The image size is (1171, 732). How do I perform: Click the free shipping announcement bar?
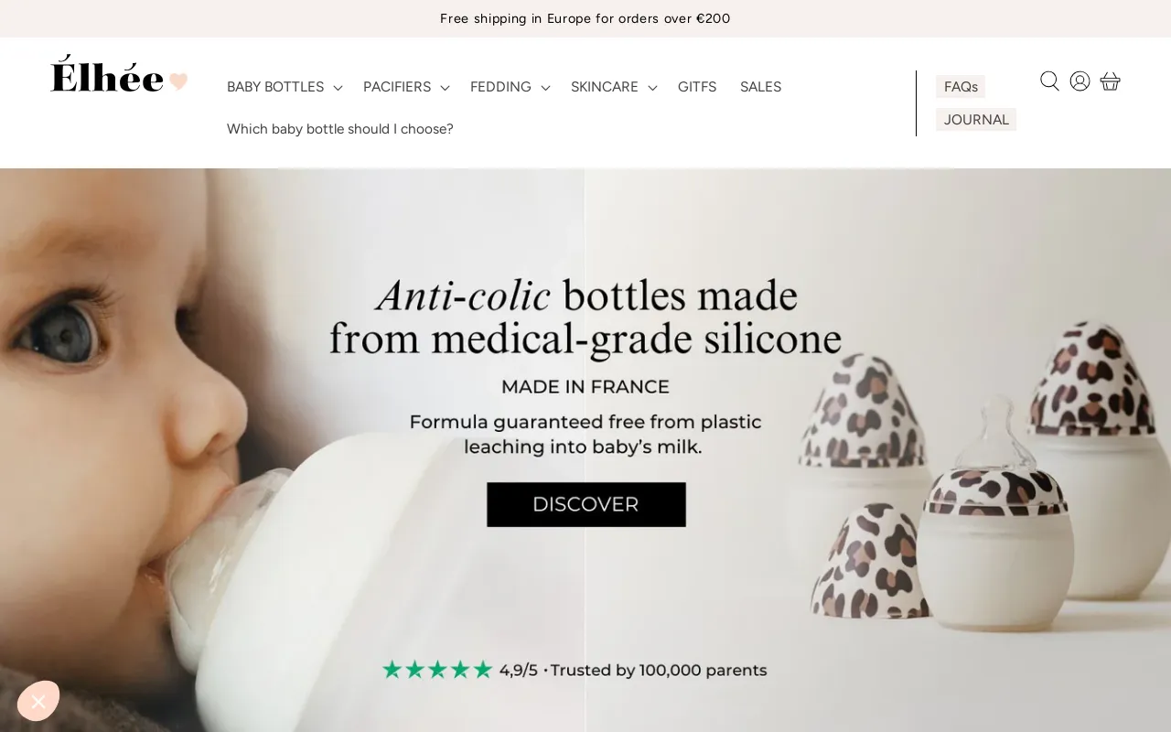point(585,18)
